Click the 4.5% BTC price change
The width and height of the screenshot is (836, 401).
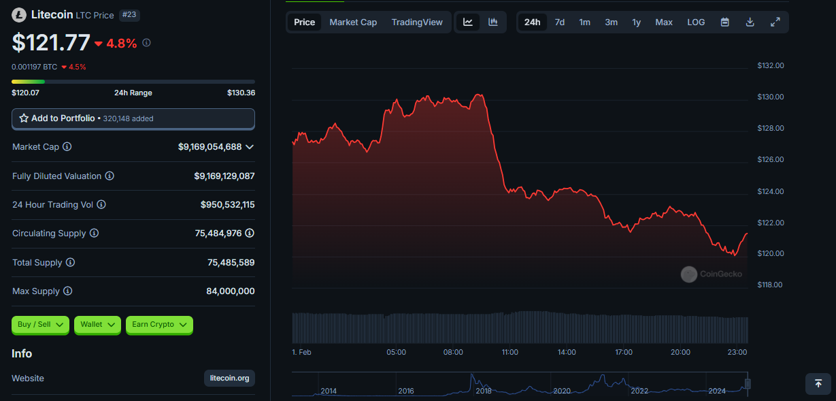tap(77, 67)
